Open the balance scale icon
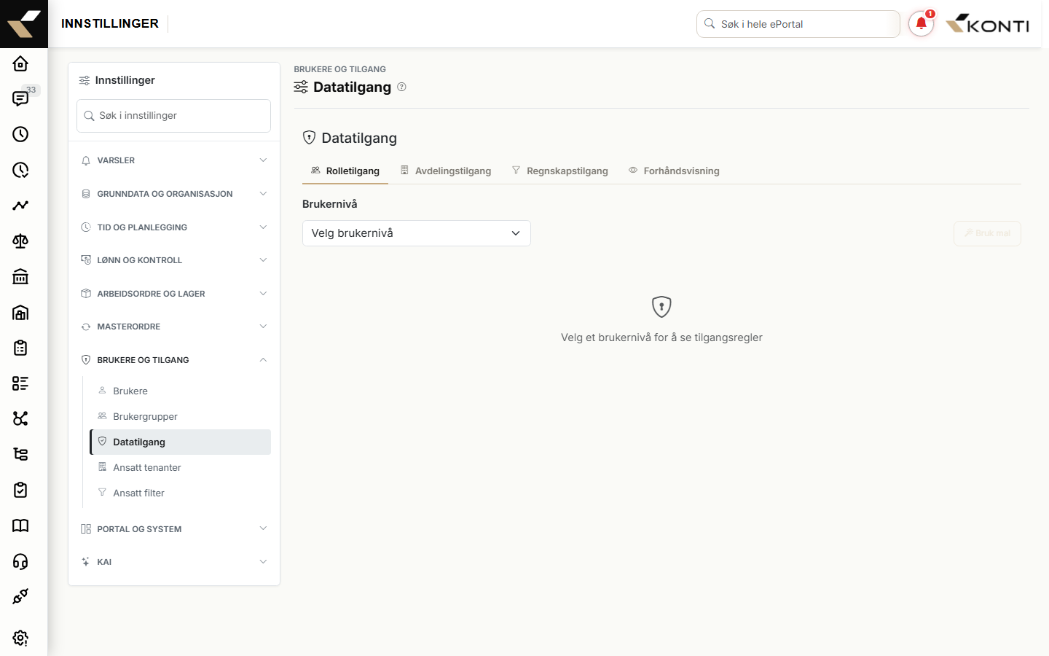This screenshot has height=656, width=1049. 20,241
